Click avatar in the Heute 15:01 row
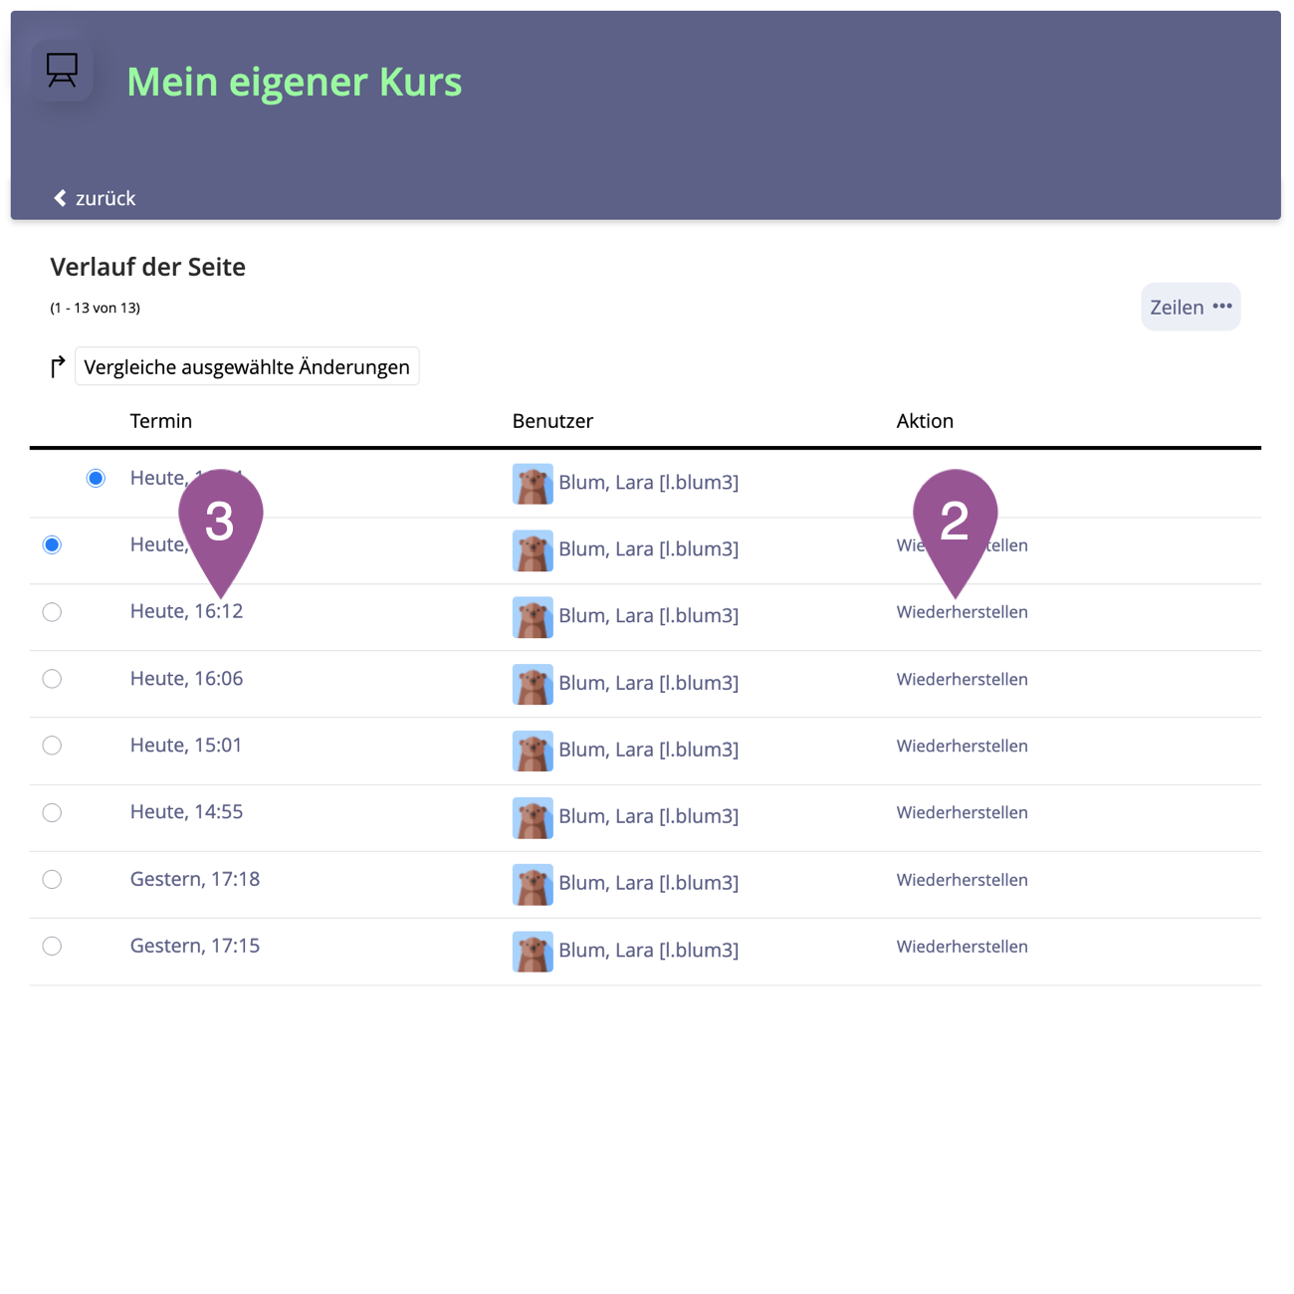Screen dimensions: 1294x1294 (x=533, y=751)
